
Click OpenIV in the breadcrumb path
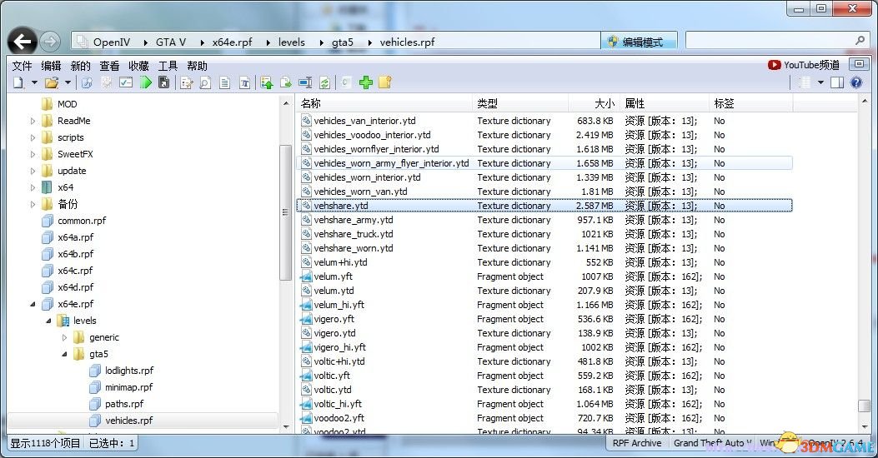point(112,42)
